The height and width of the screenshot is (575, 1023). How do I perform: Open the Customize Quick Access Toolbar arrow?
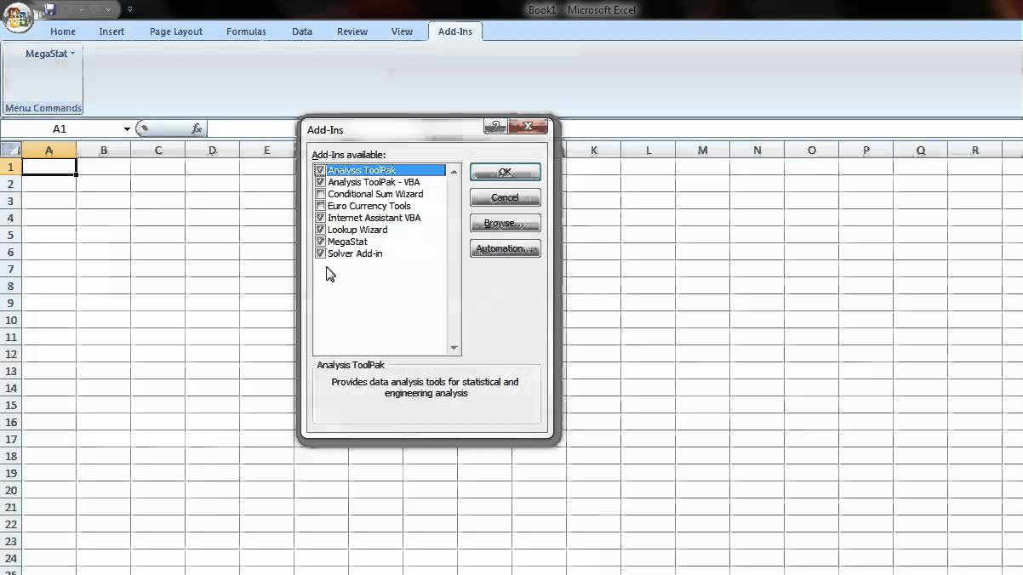130,10
